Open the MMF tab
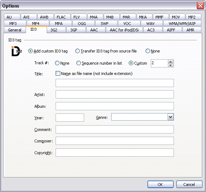The height and width of the screenshot is (192, 206). tap(161, 17)
